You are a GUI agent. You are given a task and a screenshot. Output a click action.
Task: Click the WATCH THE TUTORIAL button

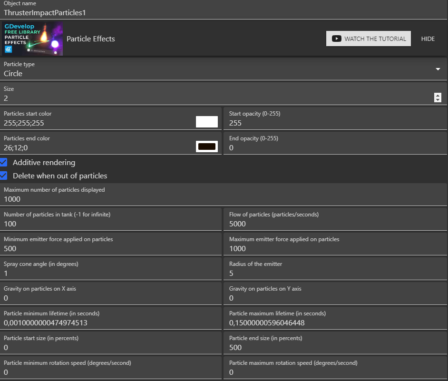[369, 39]
